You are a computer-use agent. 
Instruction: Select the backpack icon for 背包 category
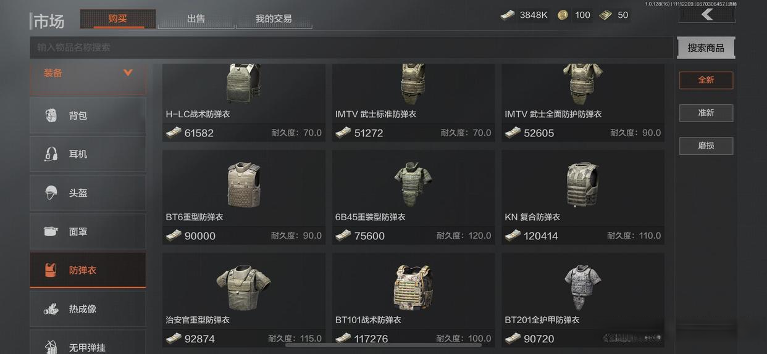pyautogui.click(x=51, y=115)
